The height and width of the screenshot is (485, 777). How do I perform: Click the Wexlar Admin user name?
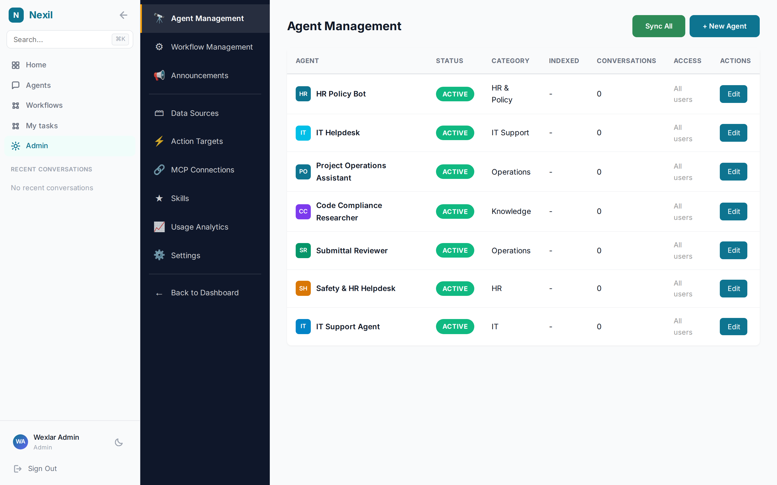click(56, 437)
